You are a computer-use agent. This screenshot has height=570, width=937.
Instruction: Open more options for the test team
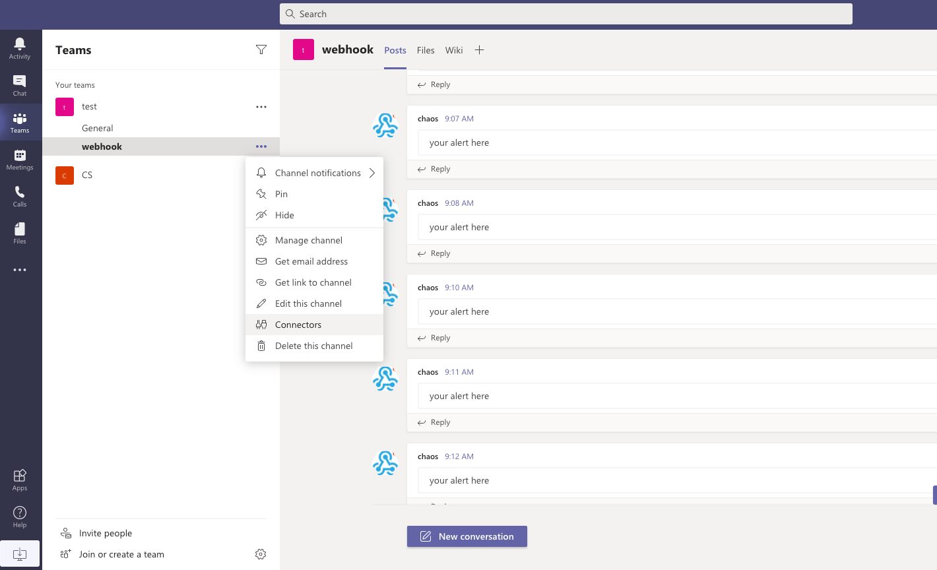tap(261, 106)
